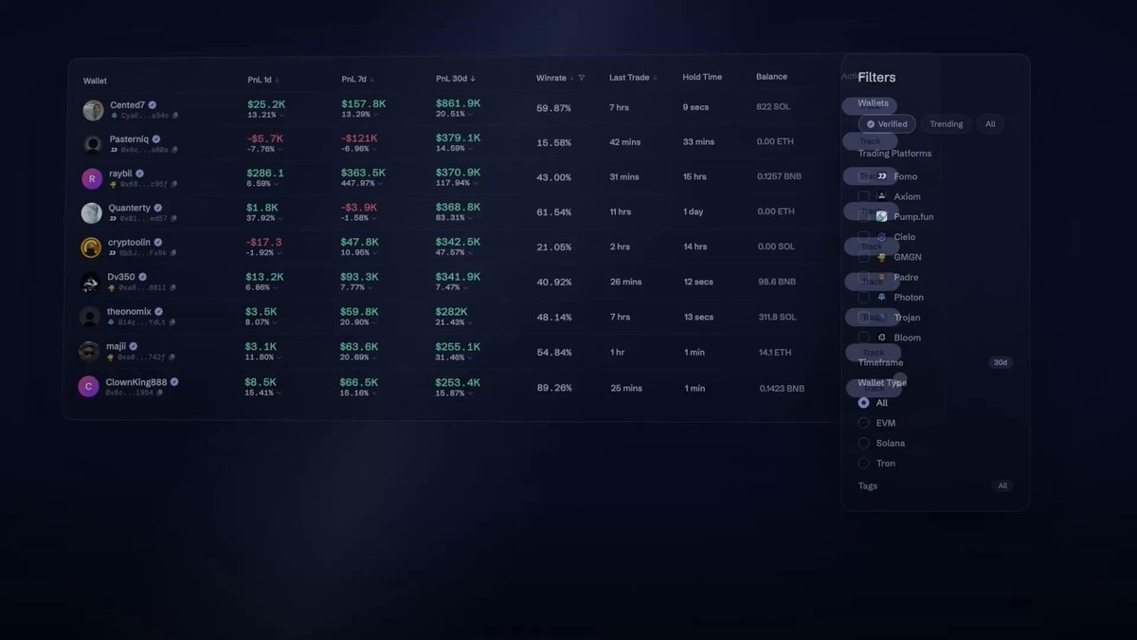Click Quanterty's profile avatar

click(x=92, y=213)
